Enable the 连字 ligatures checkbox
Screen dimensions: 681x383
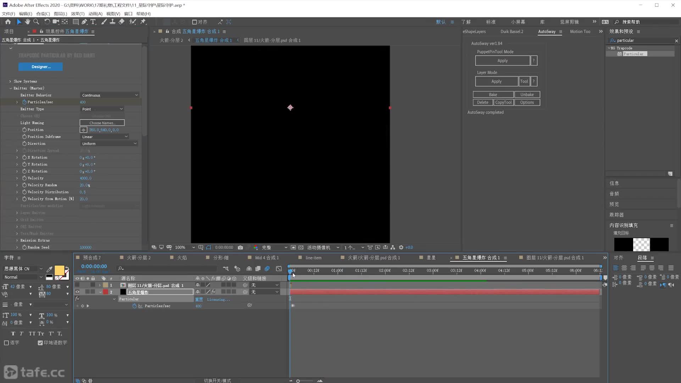click(x=6, y=343)
